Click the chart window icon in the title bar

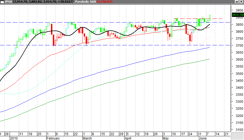(x=2, y=2)
